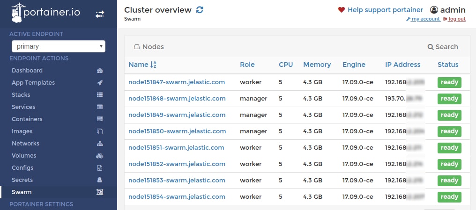Click the admin user avatar icon
Screen dimensions: 476x210
(x=434, y=10)
